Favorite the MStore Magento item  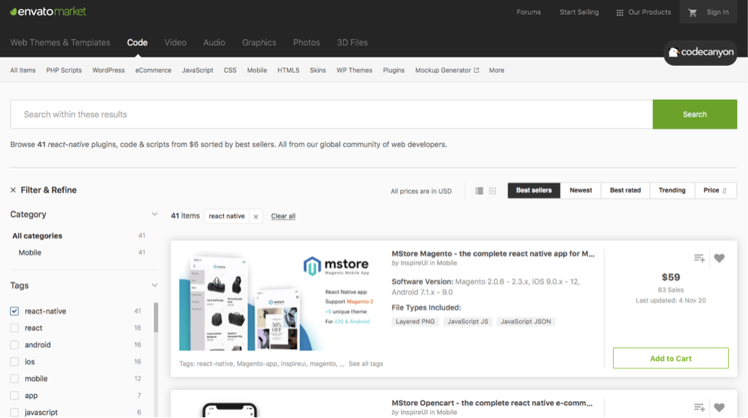click(720, 258)
